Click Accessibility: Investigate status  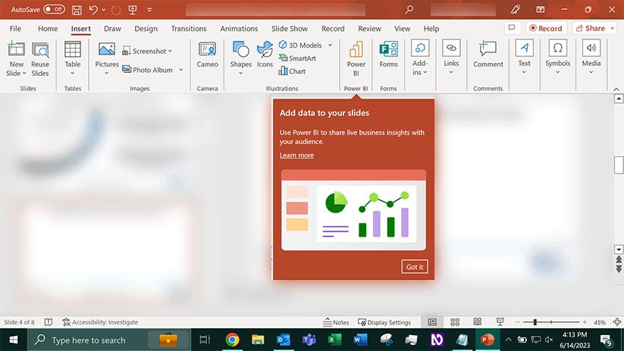pyautogui.click(x=100, y=322)
